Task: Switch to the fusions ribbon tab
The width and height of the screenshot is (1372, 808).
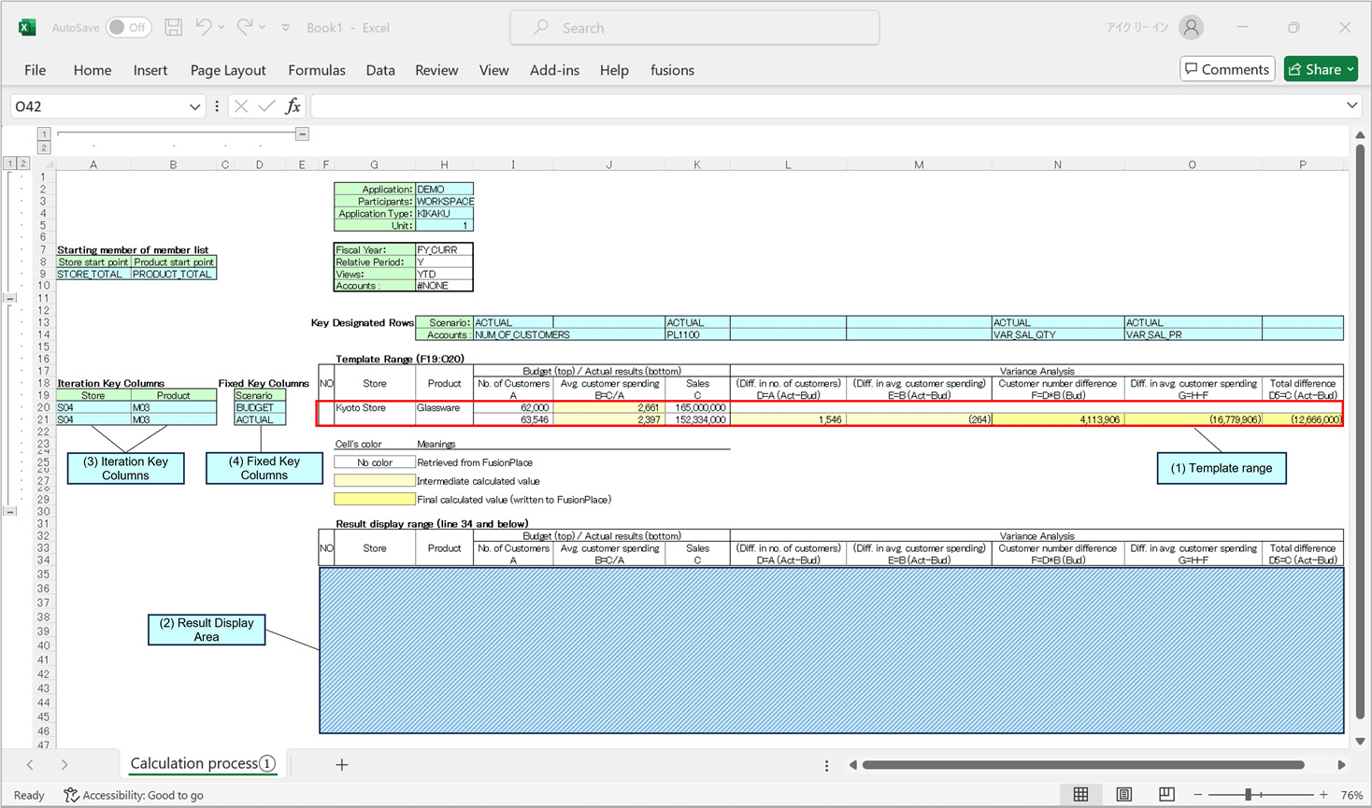Action: click(x=667, y=70)
